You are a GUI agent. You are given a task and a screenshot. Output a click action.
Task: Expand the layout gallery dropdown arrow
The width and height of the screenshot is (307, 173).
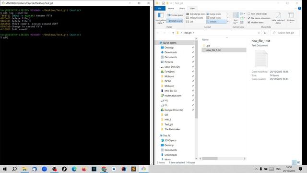click(x=228, y=22)
